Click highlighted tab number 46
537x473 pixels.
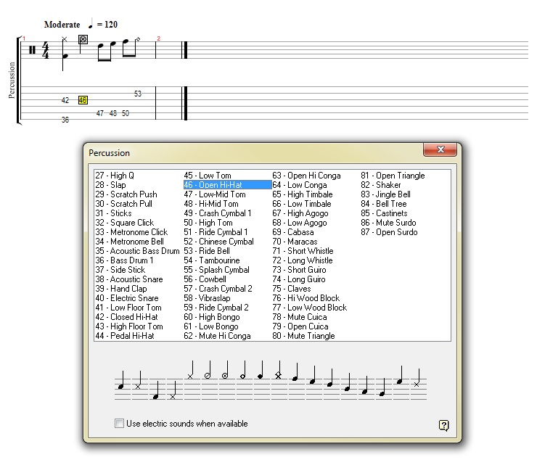click(x=83, y=100)
